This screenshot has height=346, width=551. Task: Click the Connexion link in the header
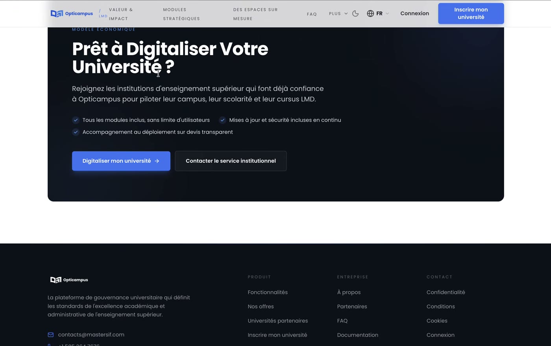tap(414, 13)
